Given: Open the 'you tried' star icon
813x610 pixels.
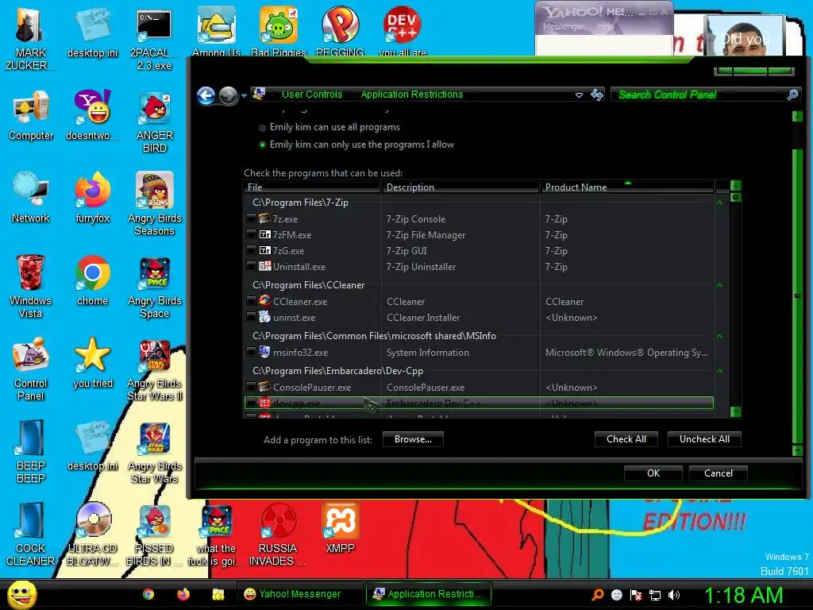Looking at the screenshot, I should [92, 363].
